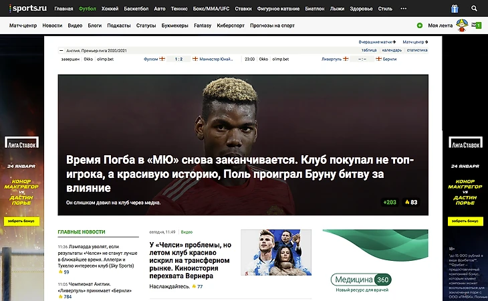This screenshot has width=488, height=301.
Task: Click the green plus icon near Моя лента
Action: click(x=420, y=25)
